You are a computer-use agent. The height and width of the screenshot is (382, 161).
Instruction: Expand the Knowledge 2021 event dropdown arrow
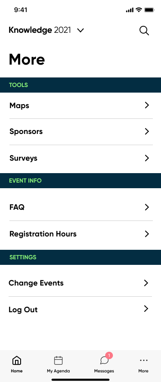[80, 31]
